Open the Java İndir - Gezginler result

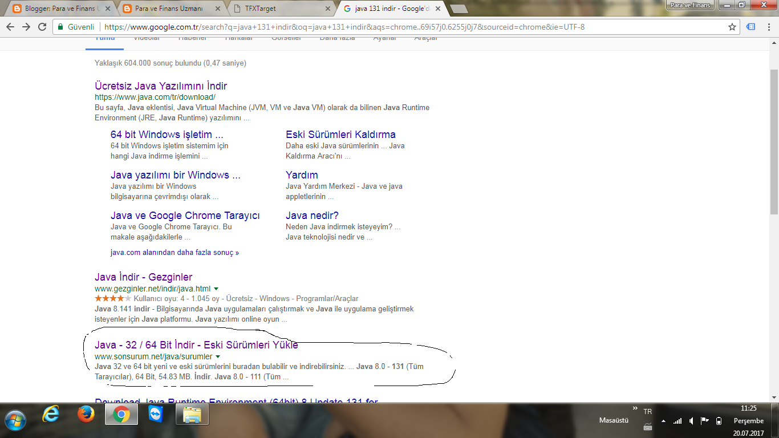click(x=143, y=277)
